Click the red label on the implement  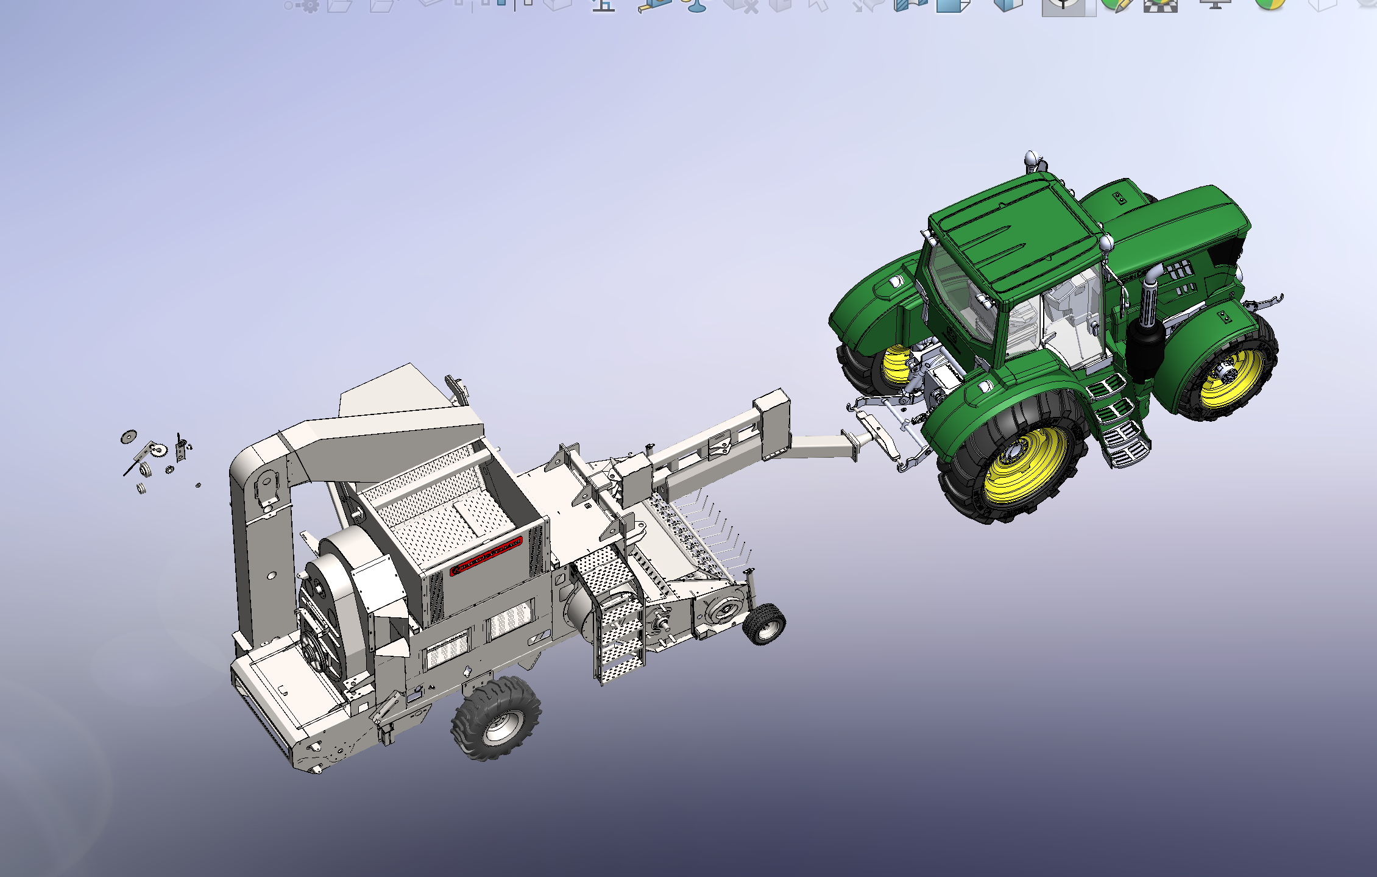click(x=486, y=556)
